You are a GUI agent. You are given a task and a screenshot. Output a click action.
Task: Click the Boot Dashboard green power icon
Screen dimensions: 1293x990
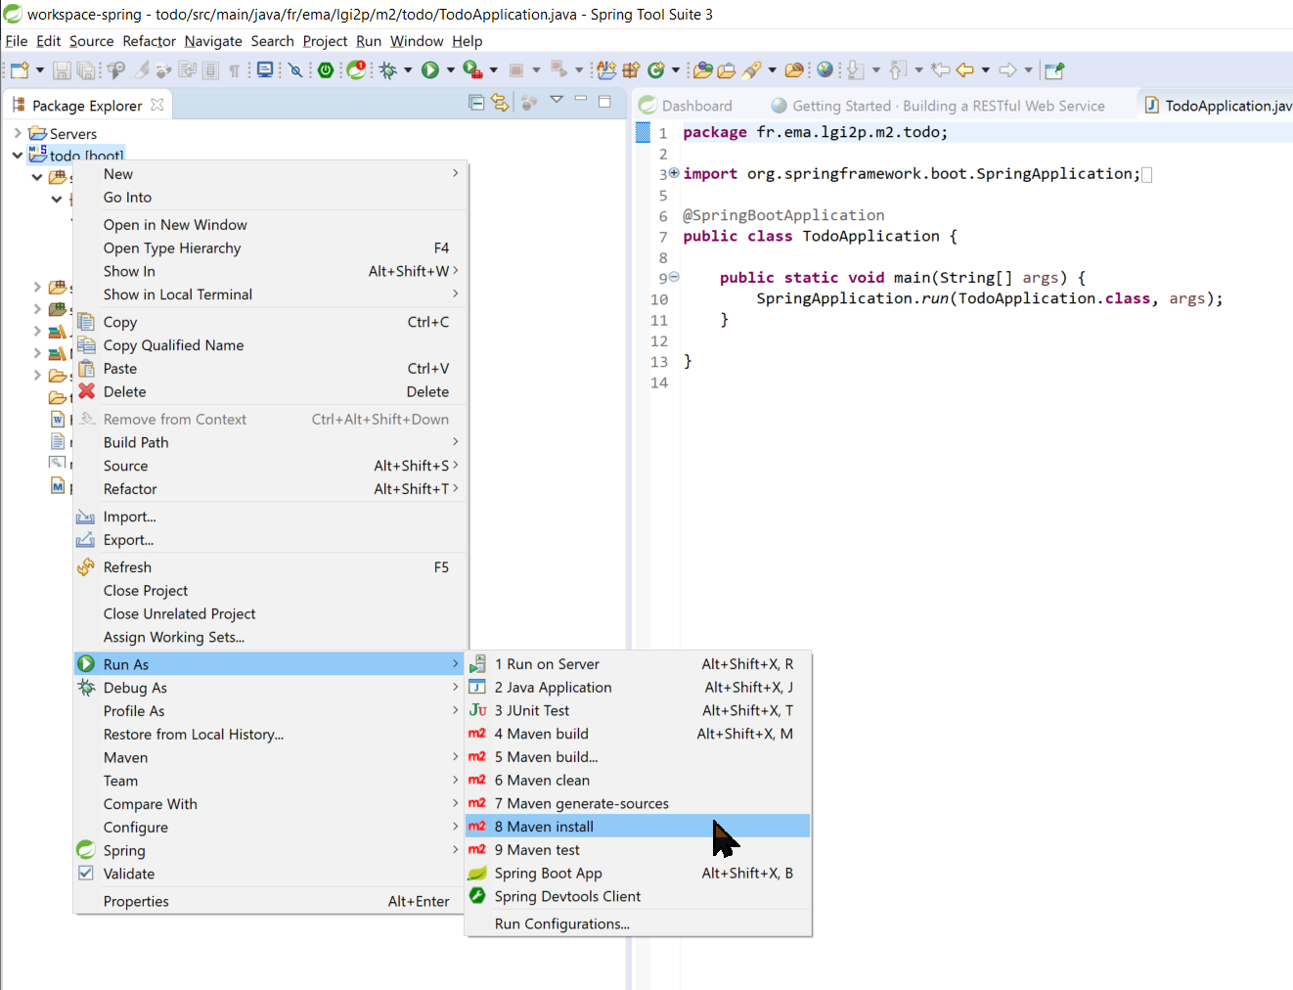pyautogui.click(x=326, y=70)
